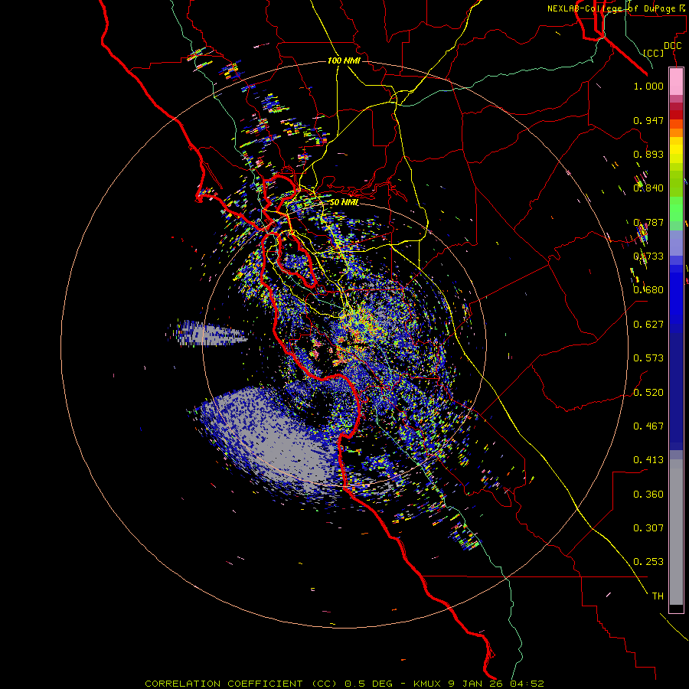Click the 0.413 value on the color scale
The image size is (689, 689).
(648, 460)
